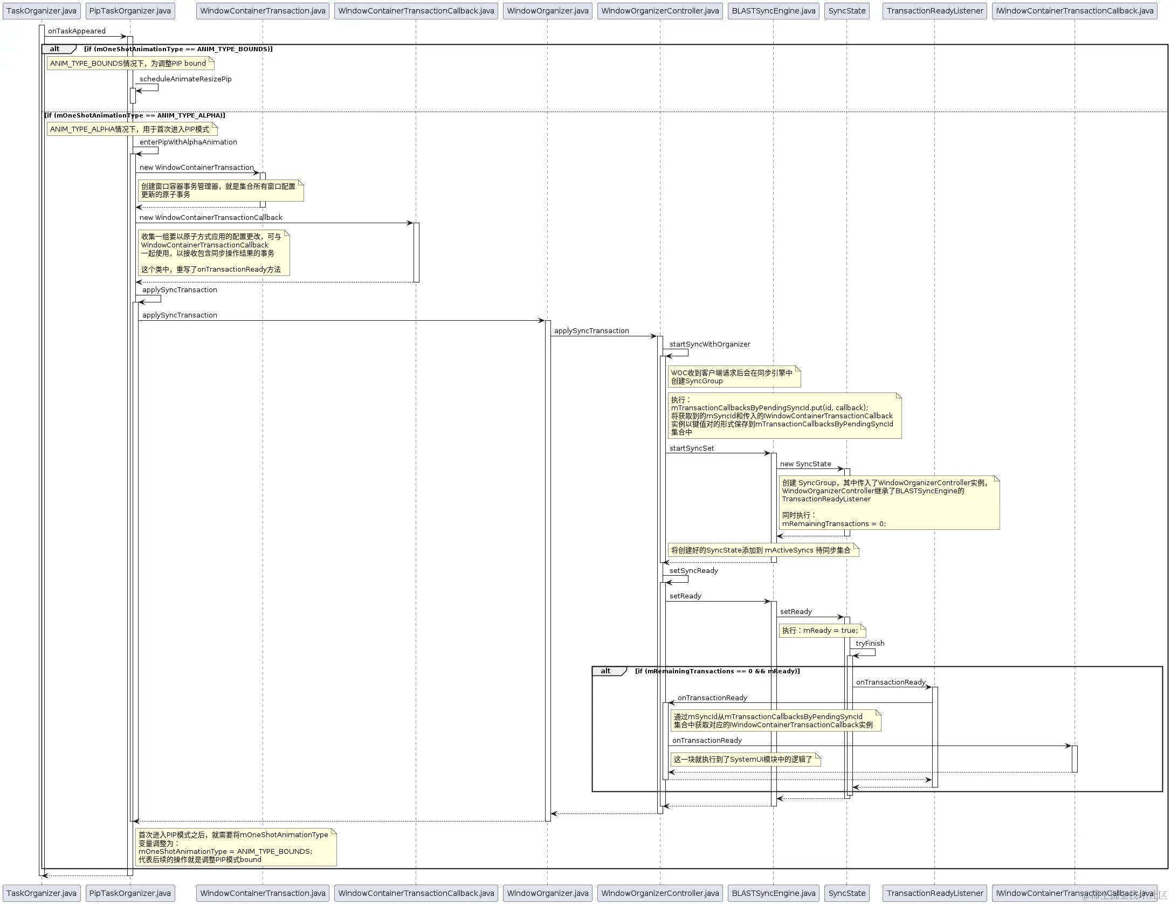
Task: Click the SyncState footer participant box
Action: (x=847, y=893)
